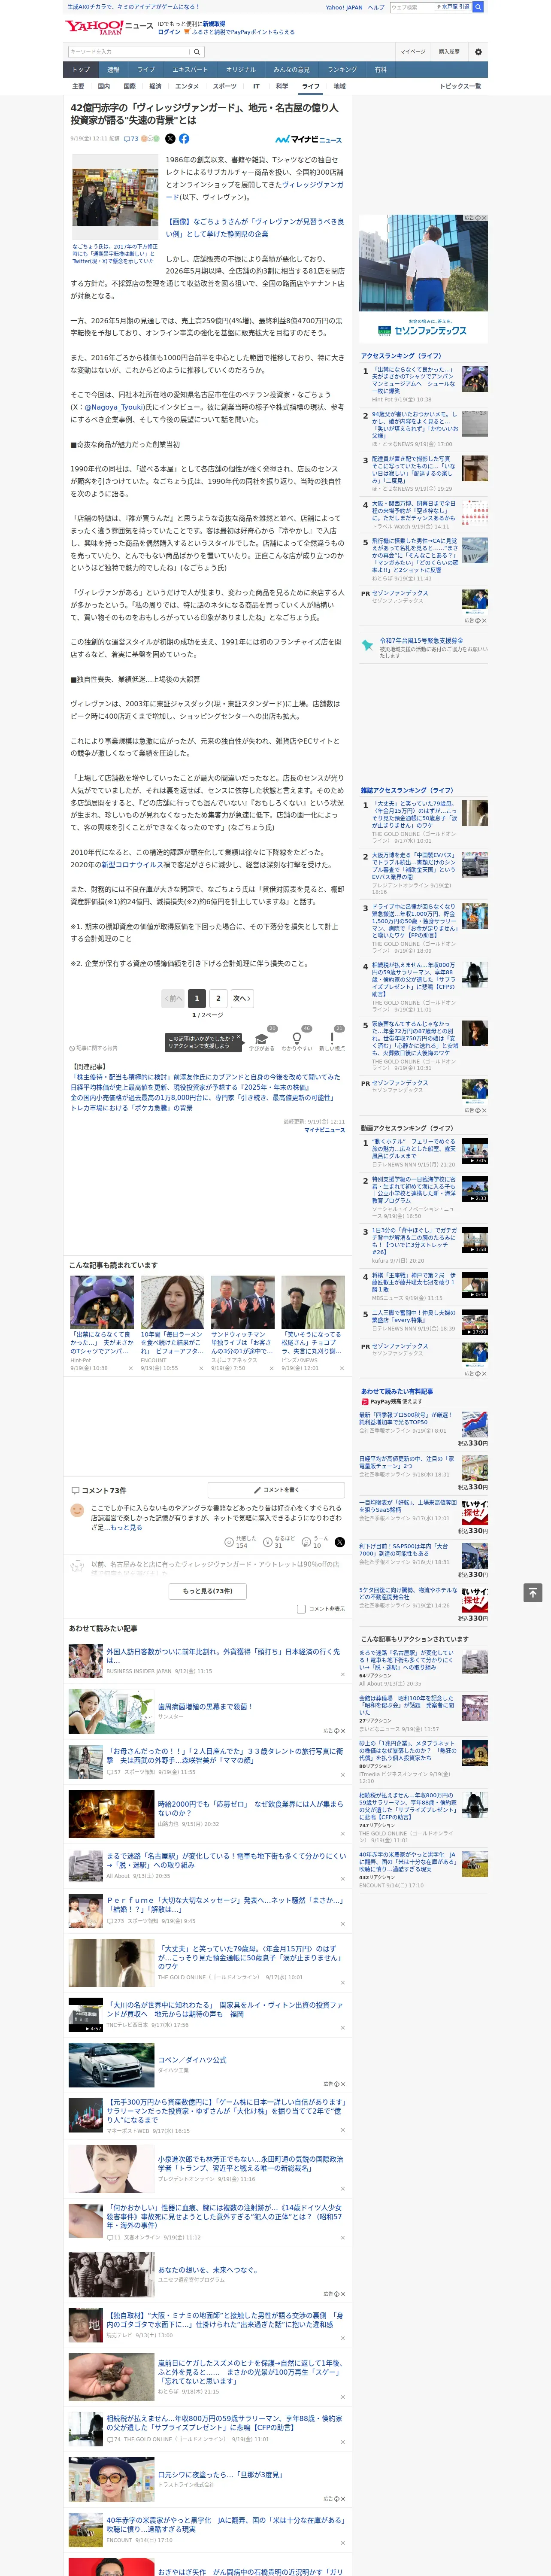Image resolution: width=551 pixels, height=2576 pixels.
Task: Click the ウェブ検索 input field in the header
Action: [412, 7]
